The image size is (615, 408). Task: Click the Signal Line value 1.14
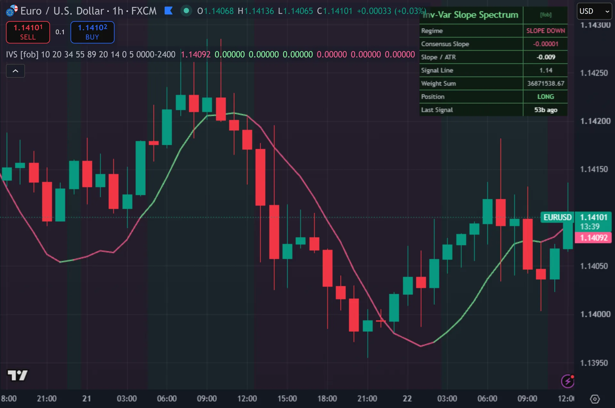tap(546, 70)
